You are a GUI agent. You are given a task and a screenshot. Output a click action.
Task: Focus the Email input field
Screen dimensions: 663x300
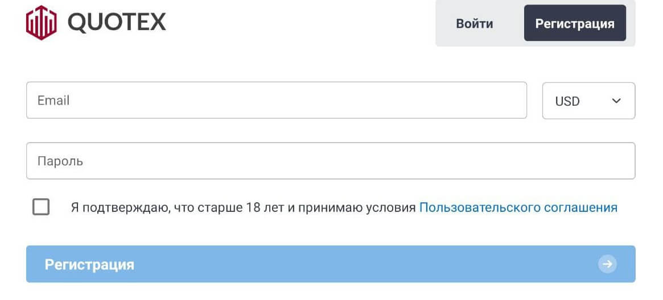coord(276,101)
